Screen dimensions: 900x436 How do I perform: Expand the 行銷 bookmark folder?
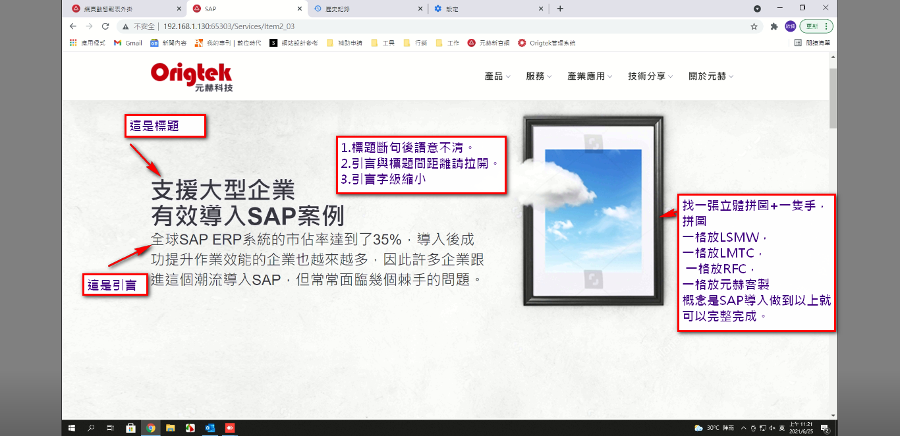[415, 43]
